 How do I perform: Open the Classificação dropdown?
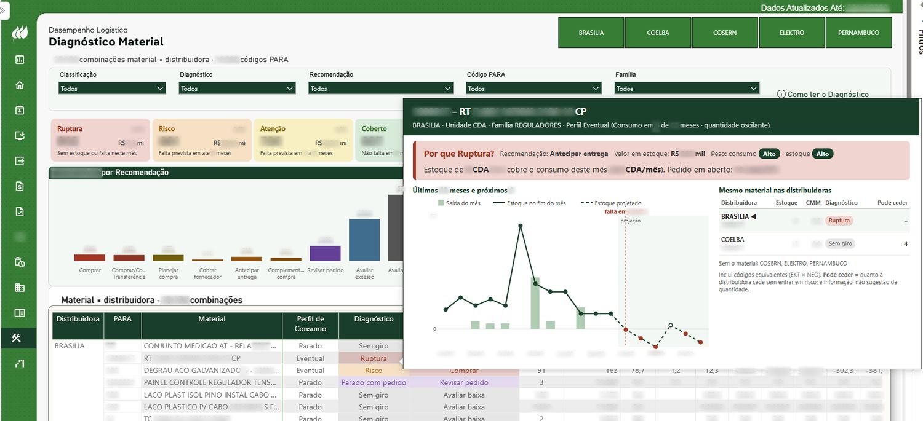pos(112,89)
